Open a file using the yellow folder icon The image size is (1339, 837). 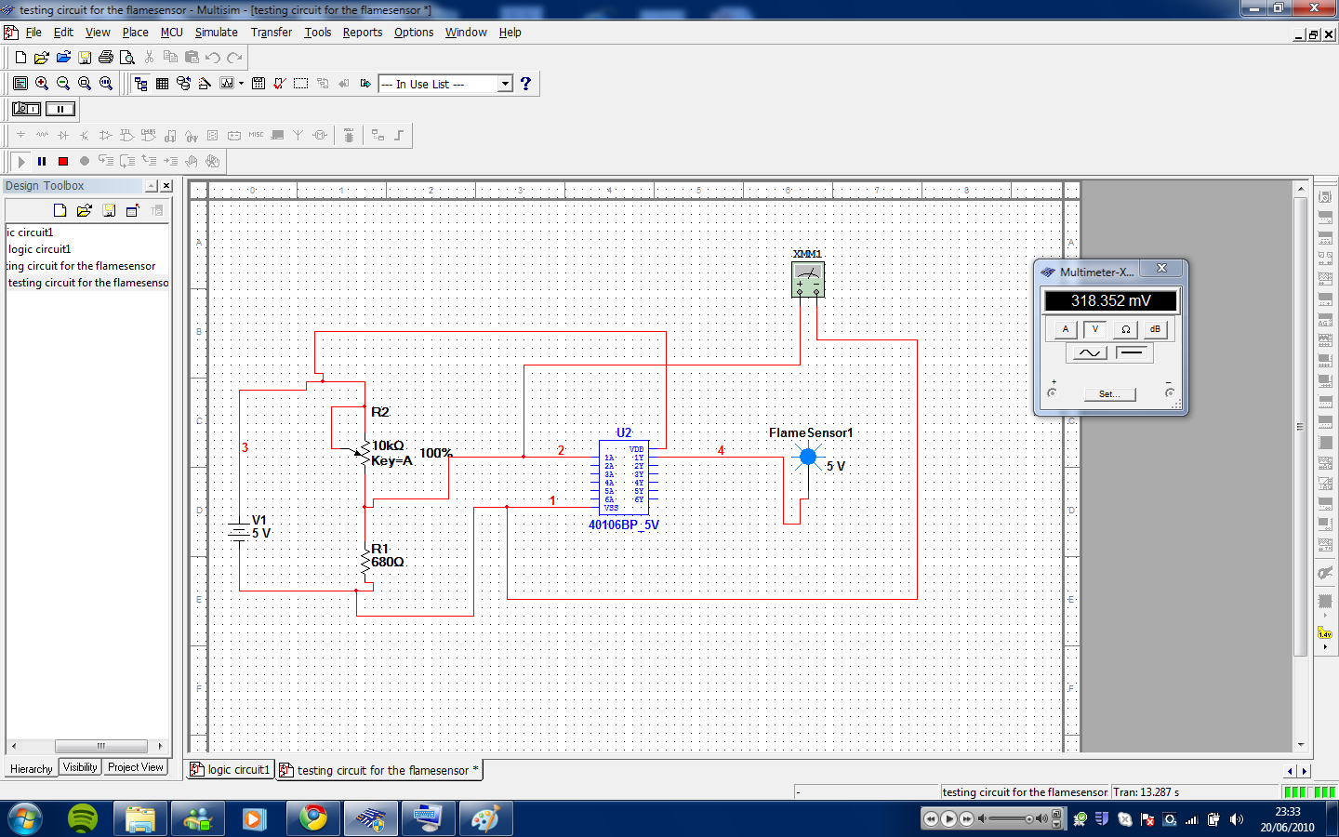(x=42, y=58)
